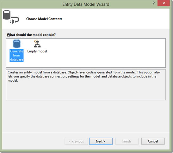The height and width of the screenshot is (153, 173).
Task: Click the blue database cylinder image
Action: point(16,44)
